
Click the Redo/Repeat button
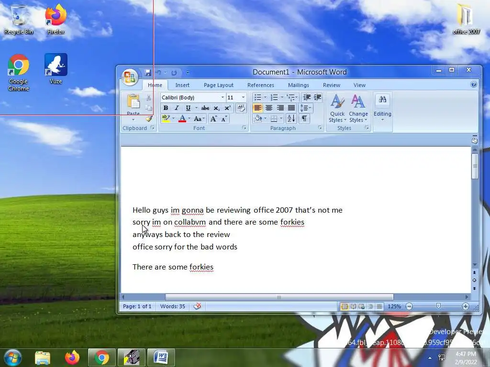pos(174,73)
